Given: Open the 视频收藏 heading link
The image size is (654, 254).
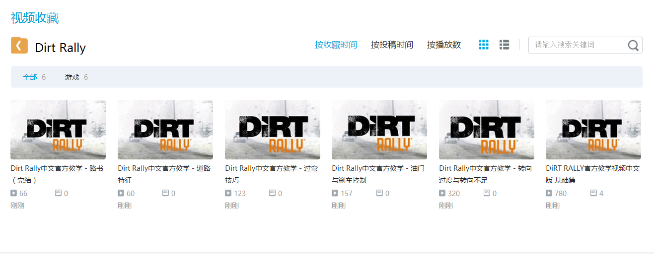Looking at the screenshot, I should click(35, 18).
